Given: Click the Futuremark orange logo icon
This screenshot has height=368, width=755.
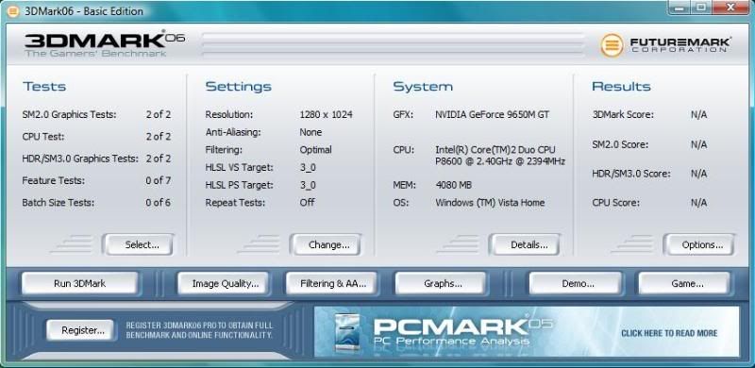Looking at the screenshot, I should [612, 45].
